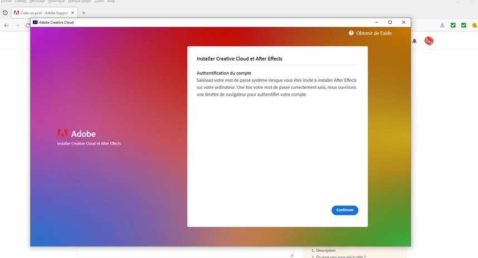Click the yellow extension icon in browser toolbar
The height and width of the screenshot is (258, 478).
pos(475,25)
